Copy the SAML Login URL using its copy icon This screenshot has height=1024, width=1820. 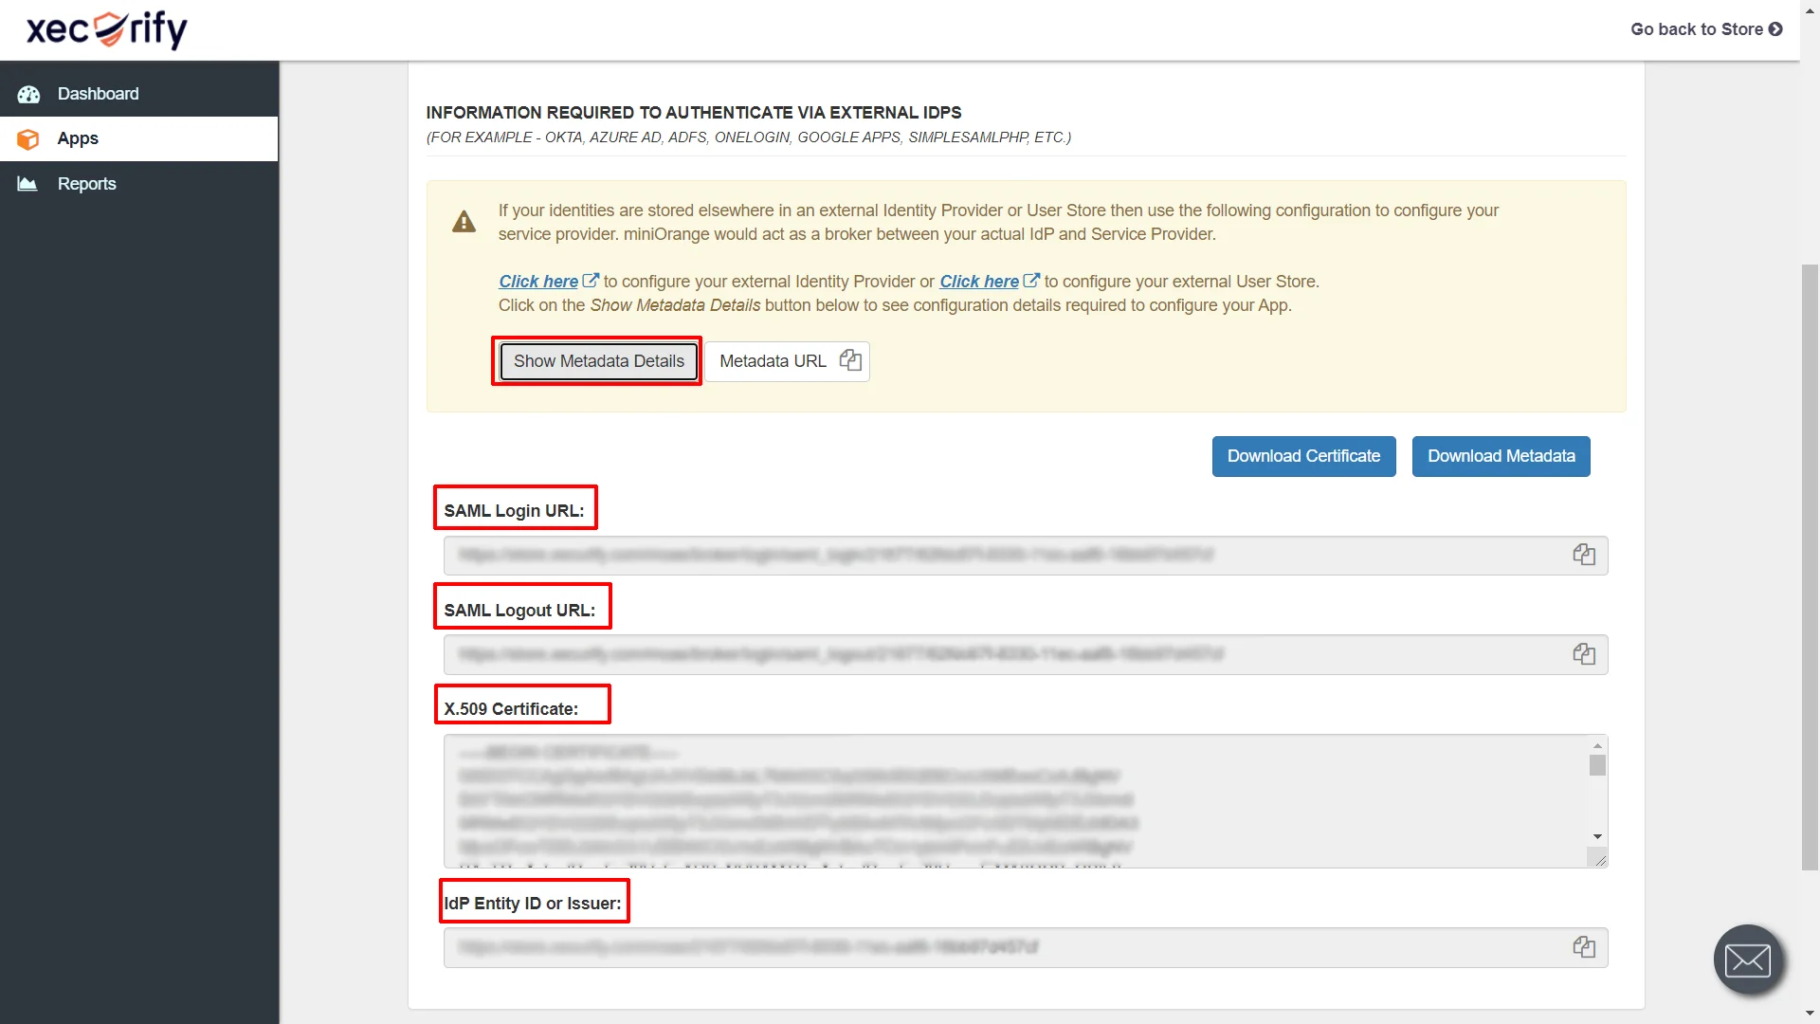tap(1584, 555)
